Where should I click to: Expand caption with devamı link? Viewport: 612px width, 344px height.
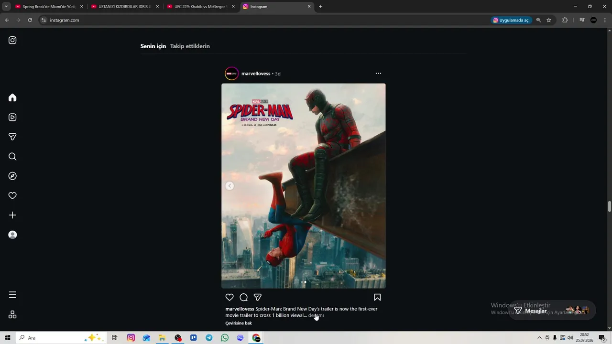(x=316, y=315)
